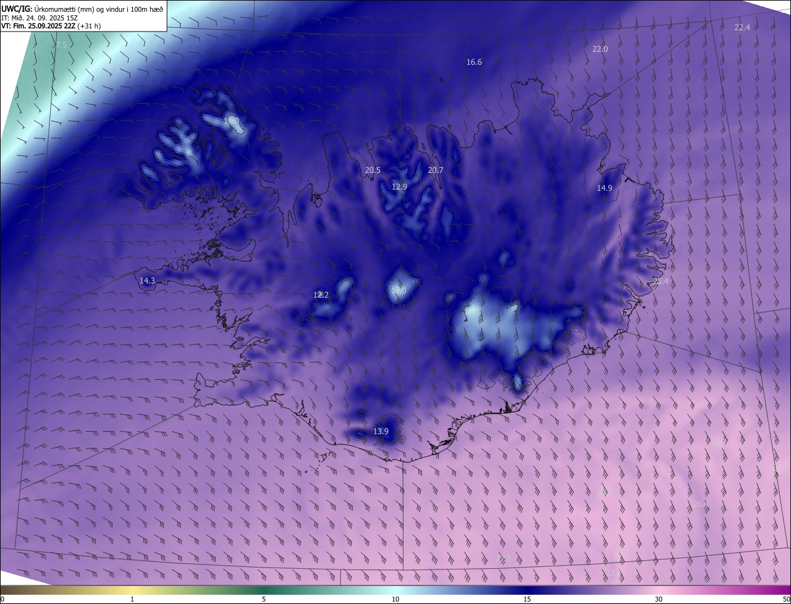Click the 16.6 value label
791x604 pixels.
474,62
